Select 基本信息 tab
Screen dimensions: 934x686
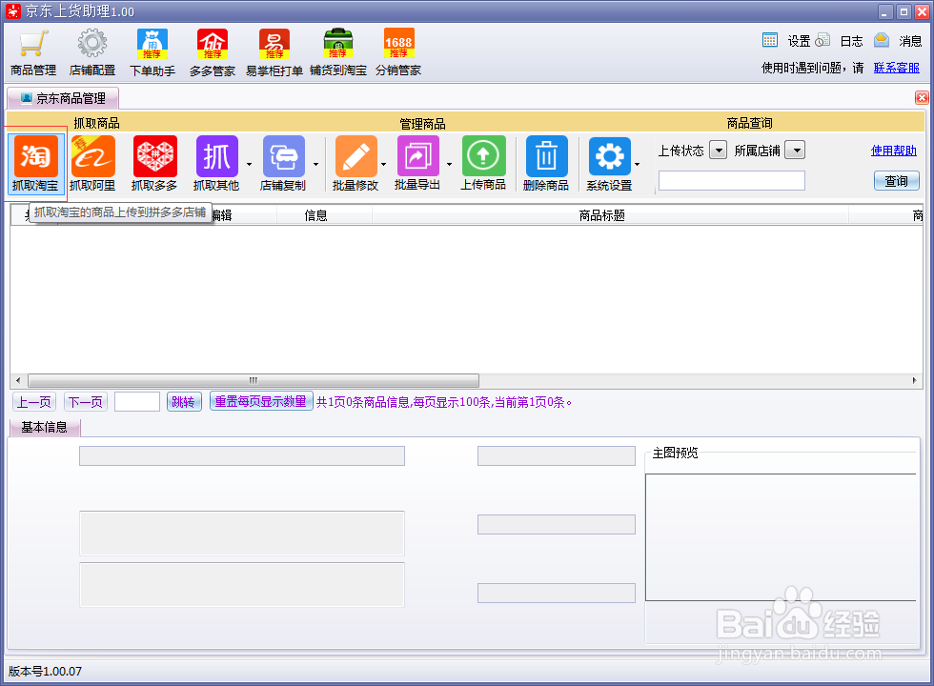45,427
